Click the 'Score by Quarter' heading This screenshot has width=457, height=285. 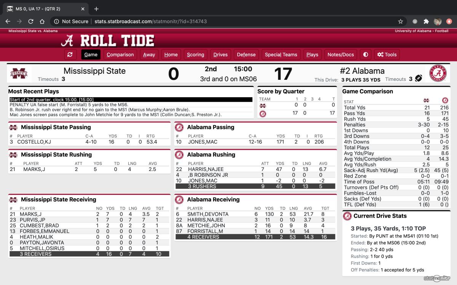(281, 91)
